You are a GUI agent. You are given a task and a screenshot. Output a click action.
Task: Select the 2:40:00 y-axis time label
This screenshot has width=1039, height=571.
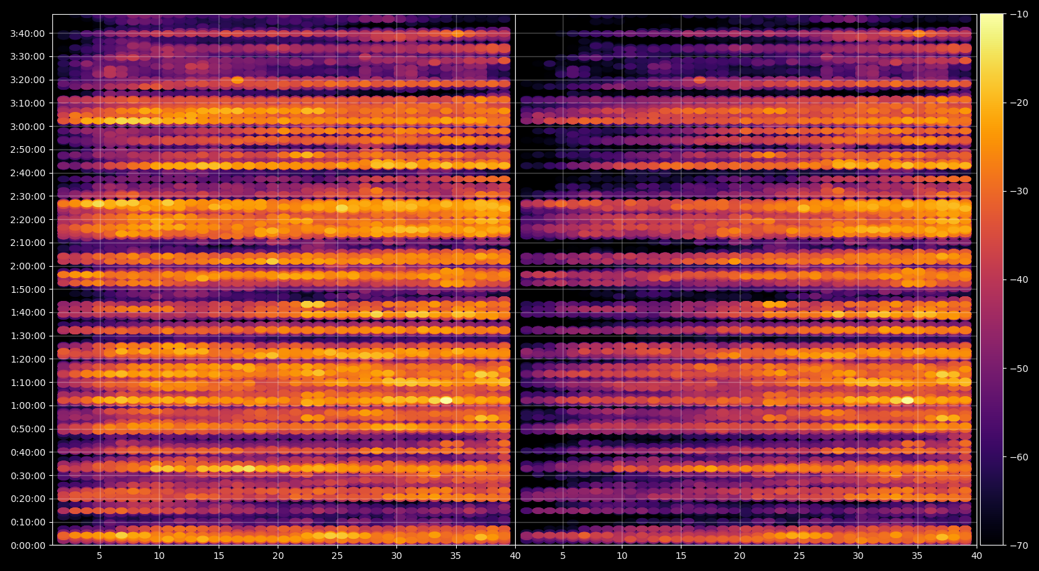click(x=28, y=173)
